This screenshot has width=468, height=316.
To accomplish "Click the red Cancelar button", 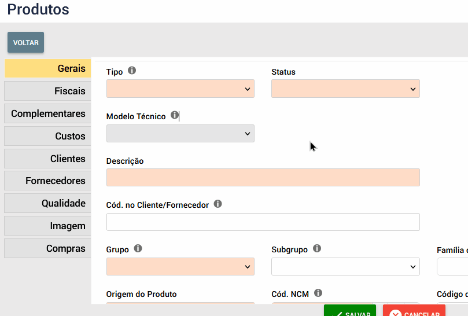I will tap(414, 311).
